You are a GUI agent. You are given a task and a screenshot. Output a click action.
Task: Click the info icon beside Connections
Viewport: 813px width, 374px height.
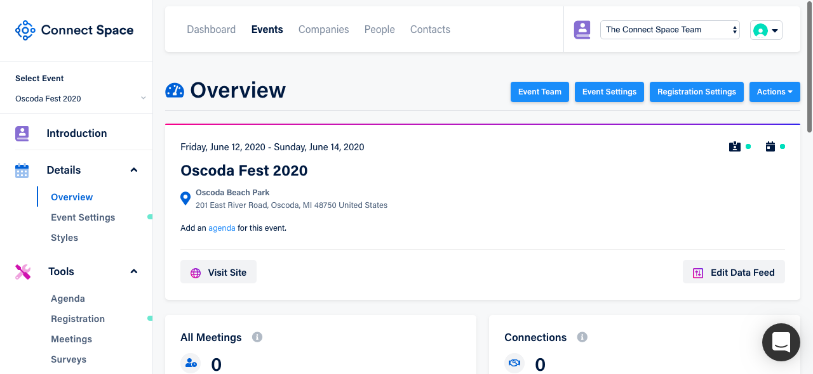click(x=582, y=337)
